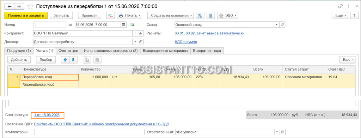Open the Возвращенные материалы tab
361x138 pixels.
[165, 51]
